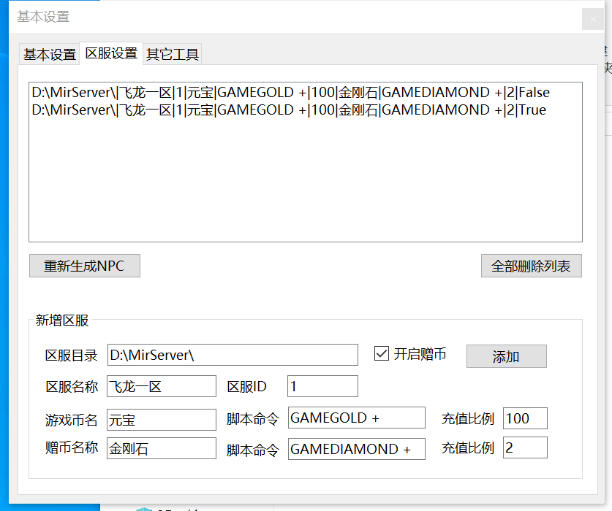Click the 充值比例 field containing 100
Image resolution: width=612 pixels, height=511 pixels.
(524, 418)
